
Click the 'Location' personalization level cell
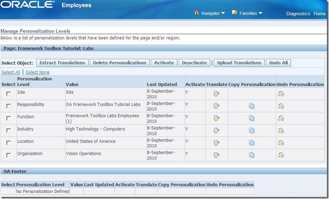coord(25,141)
